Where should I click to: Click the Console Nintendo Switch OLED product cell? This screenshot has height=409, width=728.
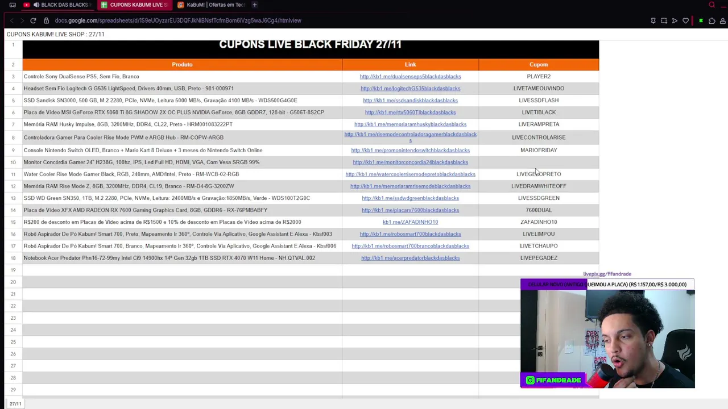(182, 151)
